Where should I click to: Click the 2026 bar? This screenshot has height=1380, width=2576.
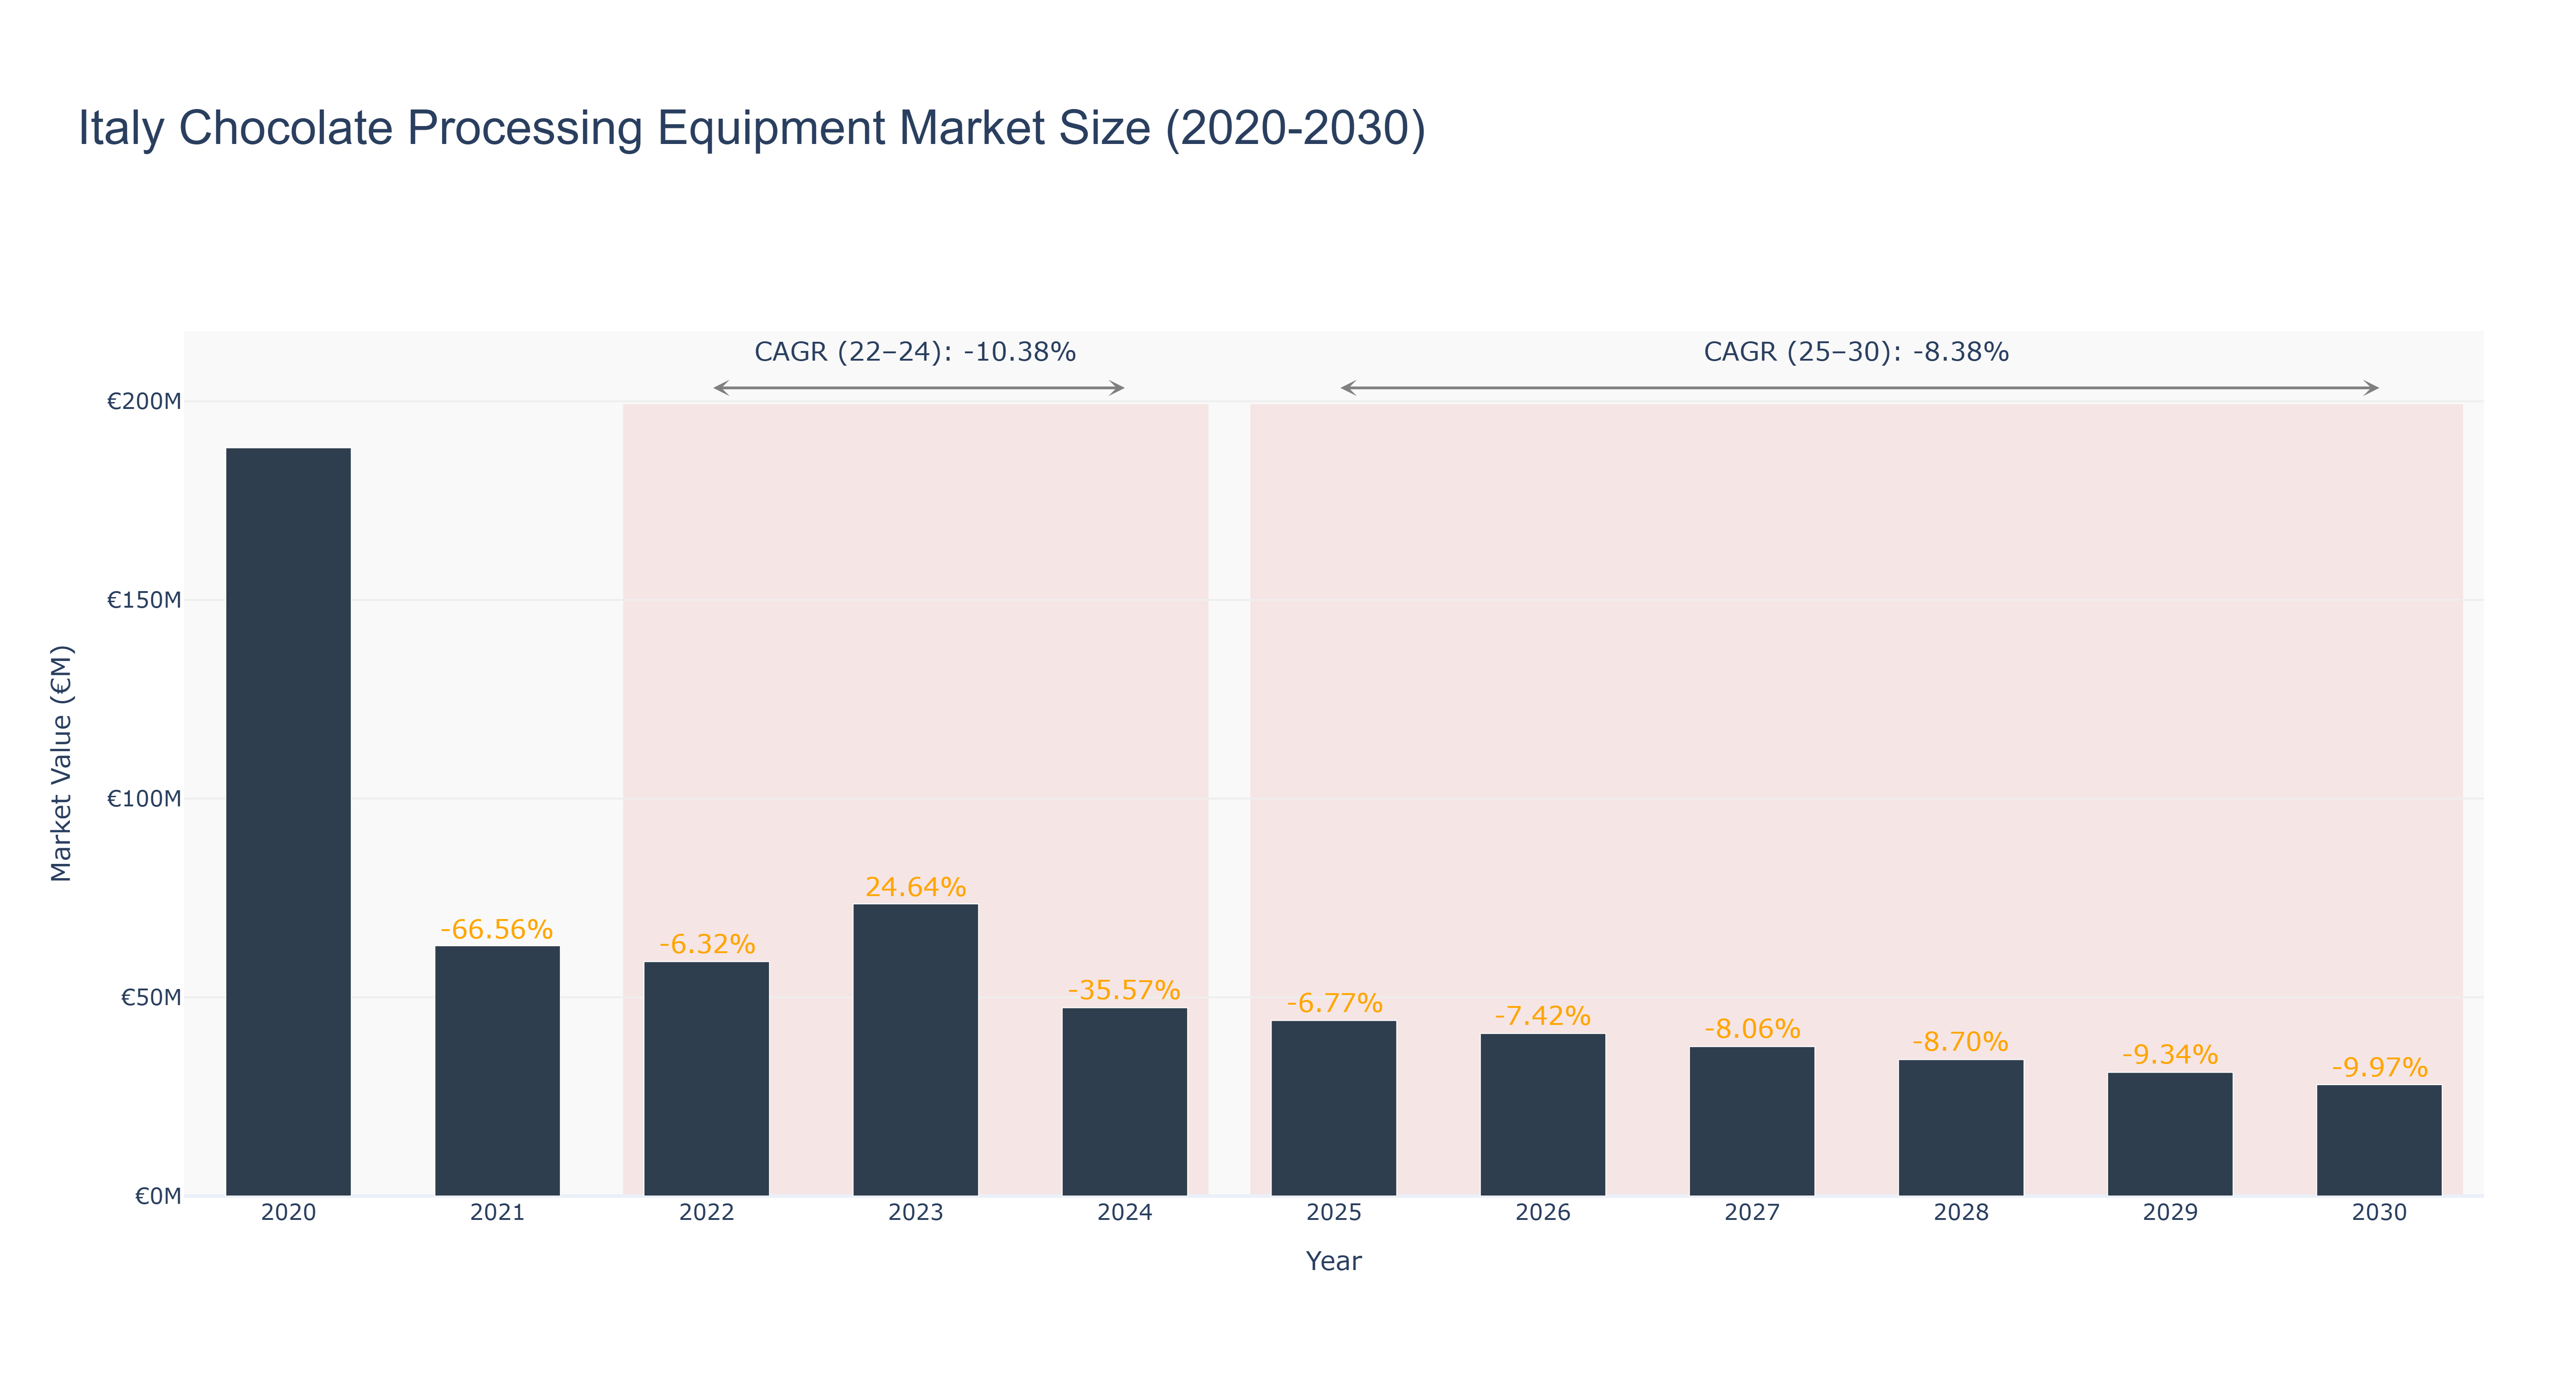point(1542,1114)
